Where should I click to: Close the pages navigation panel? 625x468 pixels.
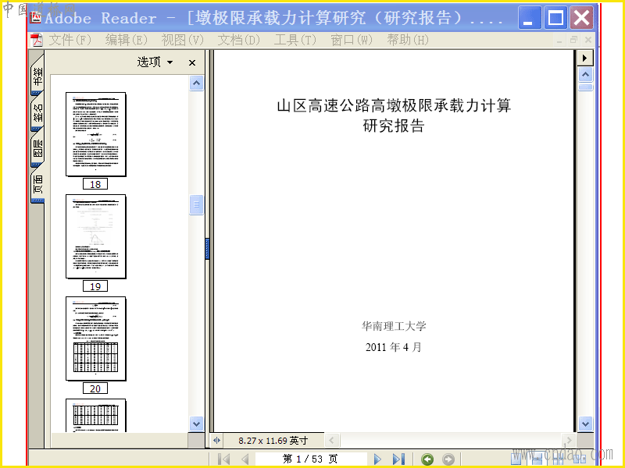pos(192,62)
